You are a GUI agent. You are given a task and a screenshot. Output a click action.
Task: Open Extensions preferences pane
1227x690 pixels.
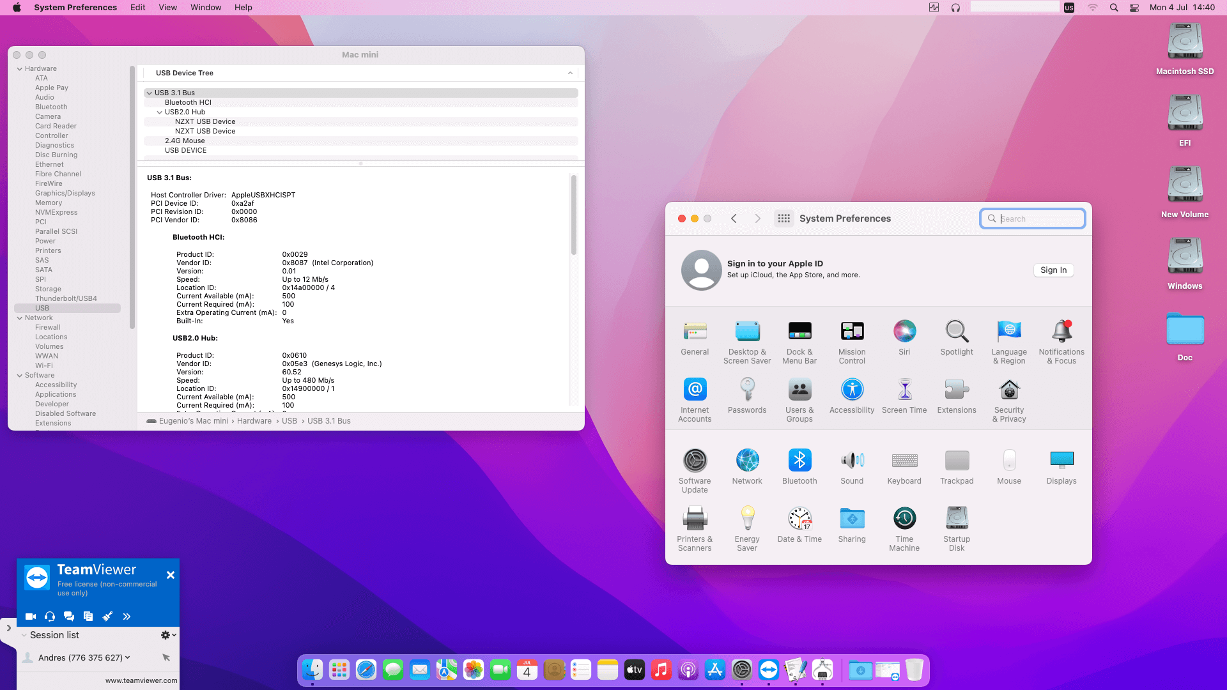click(x=957, y=396)
